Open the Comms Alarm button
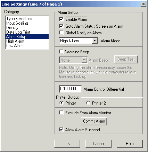Viewport: 148px width, 152px height. (x=94, y=121)
